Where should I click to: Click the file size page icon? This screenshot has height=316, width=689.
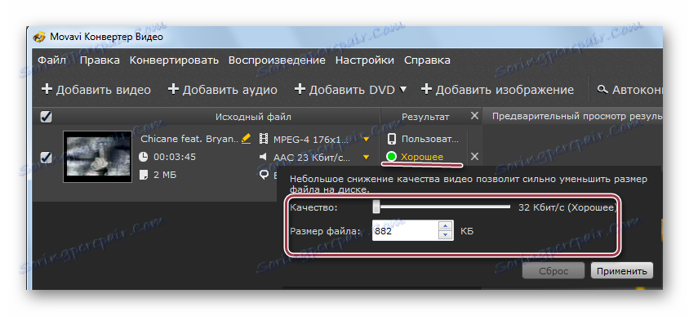point(144,175)
